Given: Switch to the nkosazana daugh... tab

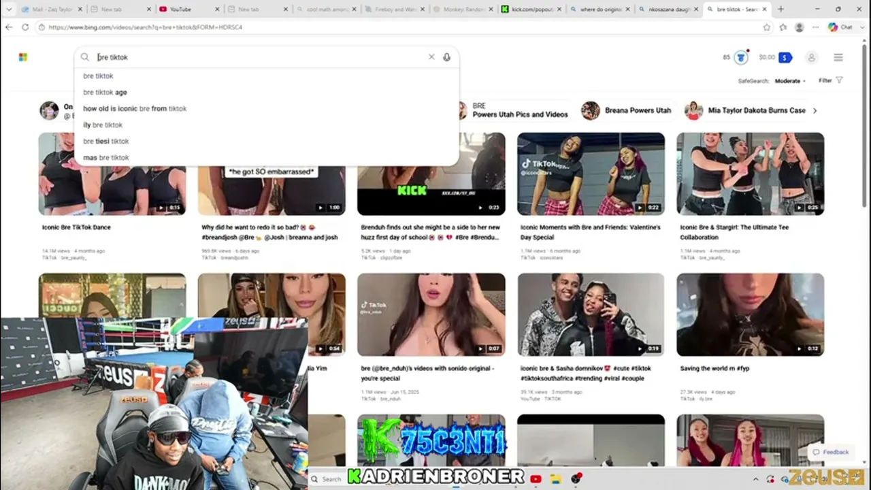Looking at the screenshot, I should point(670,10).
